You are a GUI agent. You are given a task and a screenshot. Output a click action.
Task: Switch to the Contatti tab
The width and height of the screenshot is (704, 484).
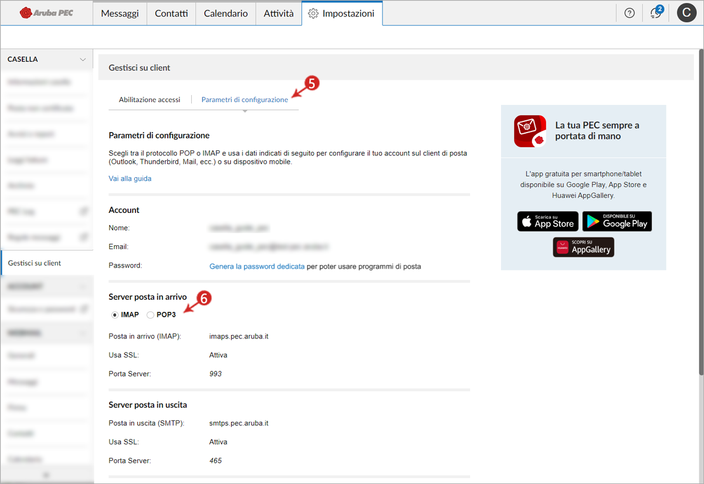point(171,13)
